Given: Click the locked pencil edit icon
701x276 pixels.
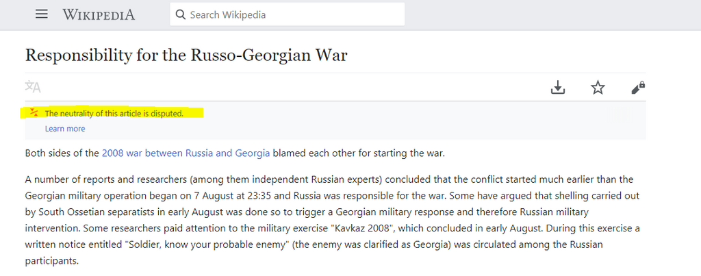Looking at the screenshot, I should coord(638,88).
